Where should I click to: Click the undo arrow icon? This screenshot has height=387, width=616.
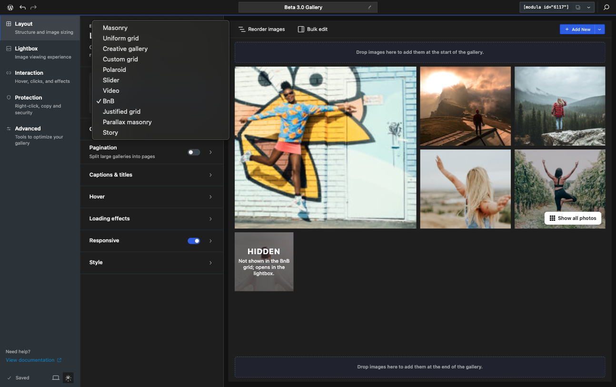point(22,8)
